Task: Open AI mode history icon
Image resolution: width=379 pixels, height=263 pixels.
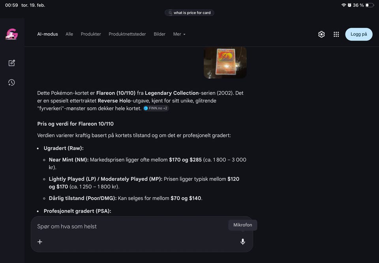Action: coord(11,82)
